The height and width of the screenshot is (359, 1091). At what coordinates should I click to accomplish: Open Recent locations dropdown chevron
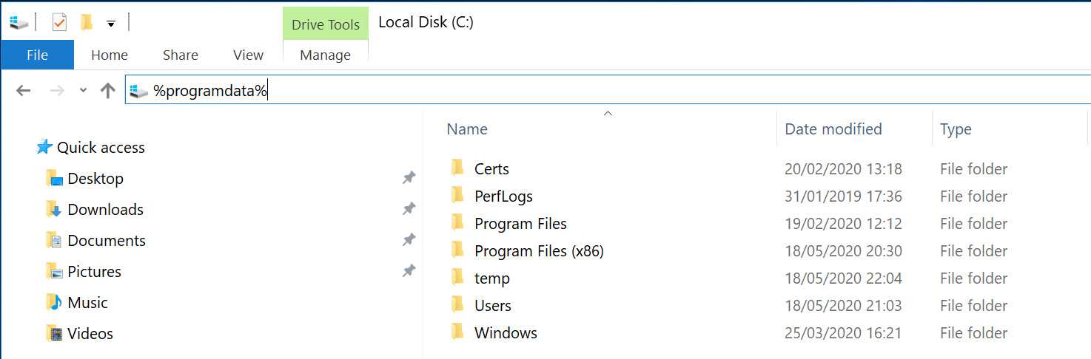[x=83, y=91]
